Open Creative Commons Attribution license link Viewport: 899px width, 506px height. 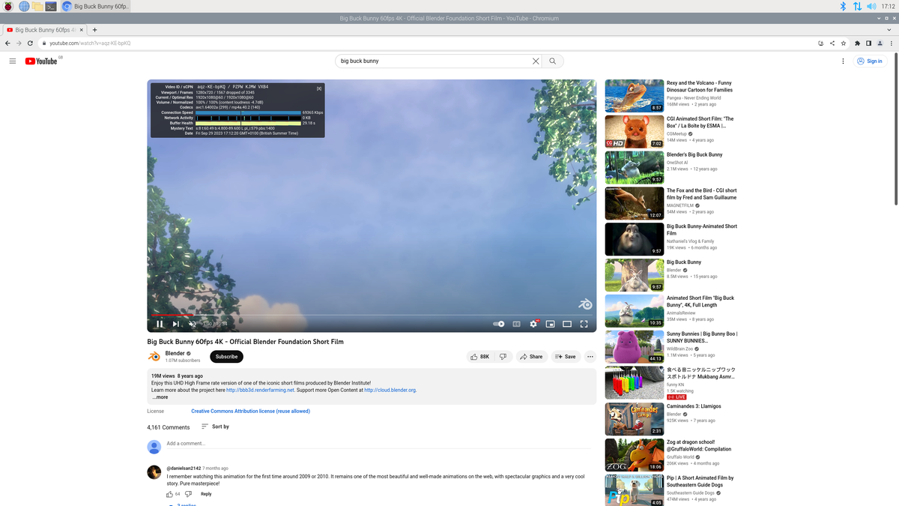point(250,411)
